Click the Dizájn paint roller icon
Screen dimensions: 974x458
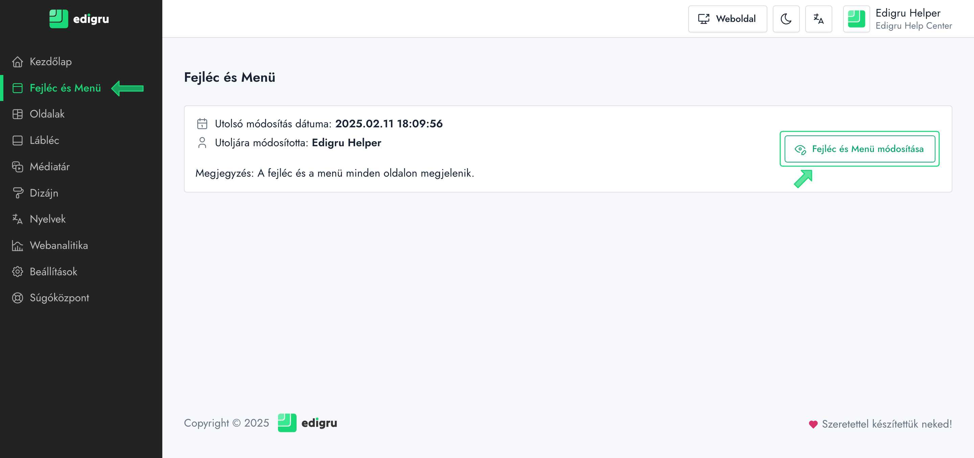click(x=17, y=193)
